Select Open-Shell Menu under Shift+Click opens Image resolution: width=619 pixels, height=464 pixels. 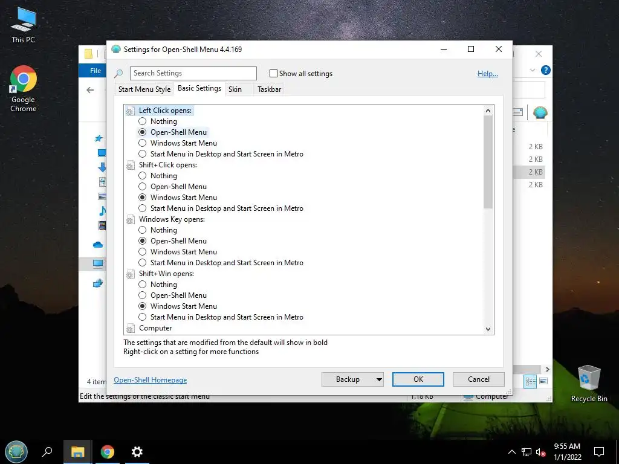click(143, 187)
